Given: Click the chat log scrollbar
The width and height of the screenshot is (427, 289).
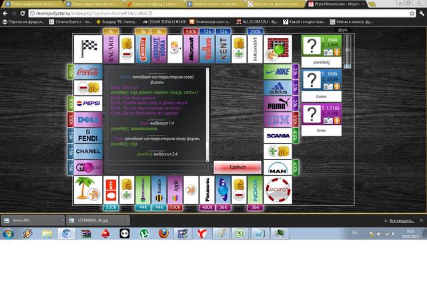Looking at the screenshot, I should pos(207,115).
